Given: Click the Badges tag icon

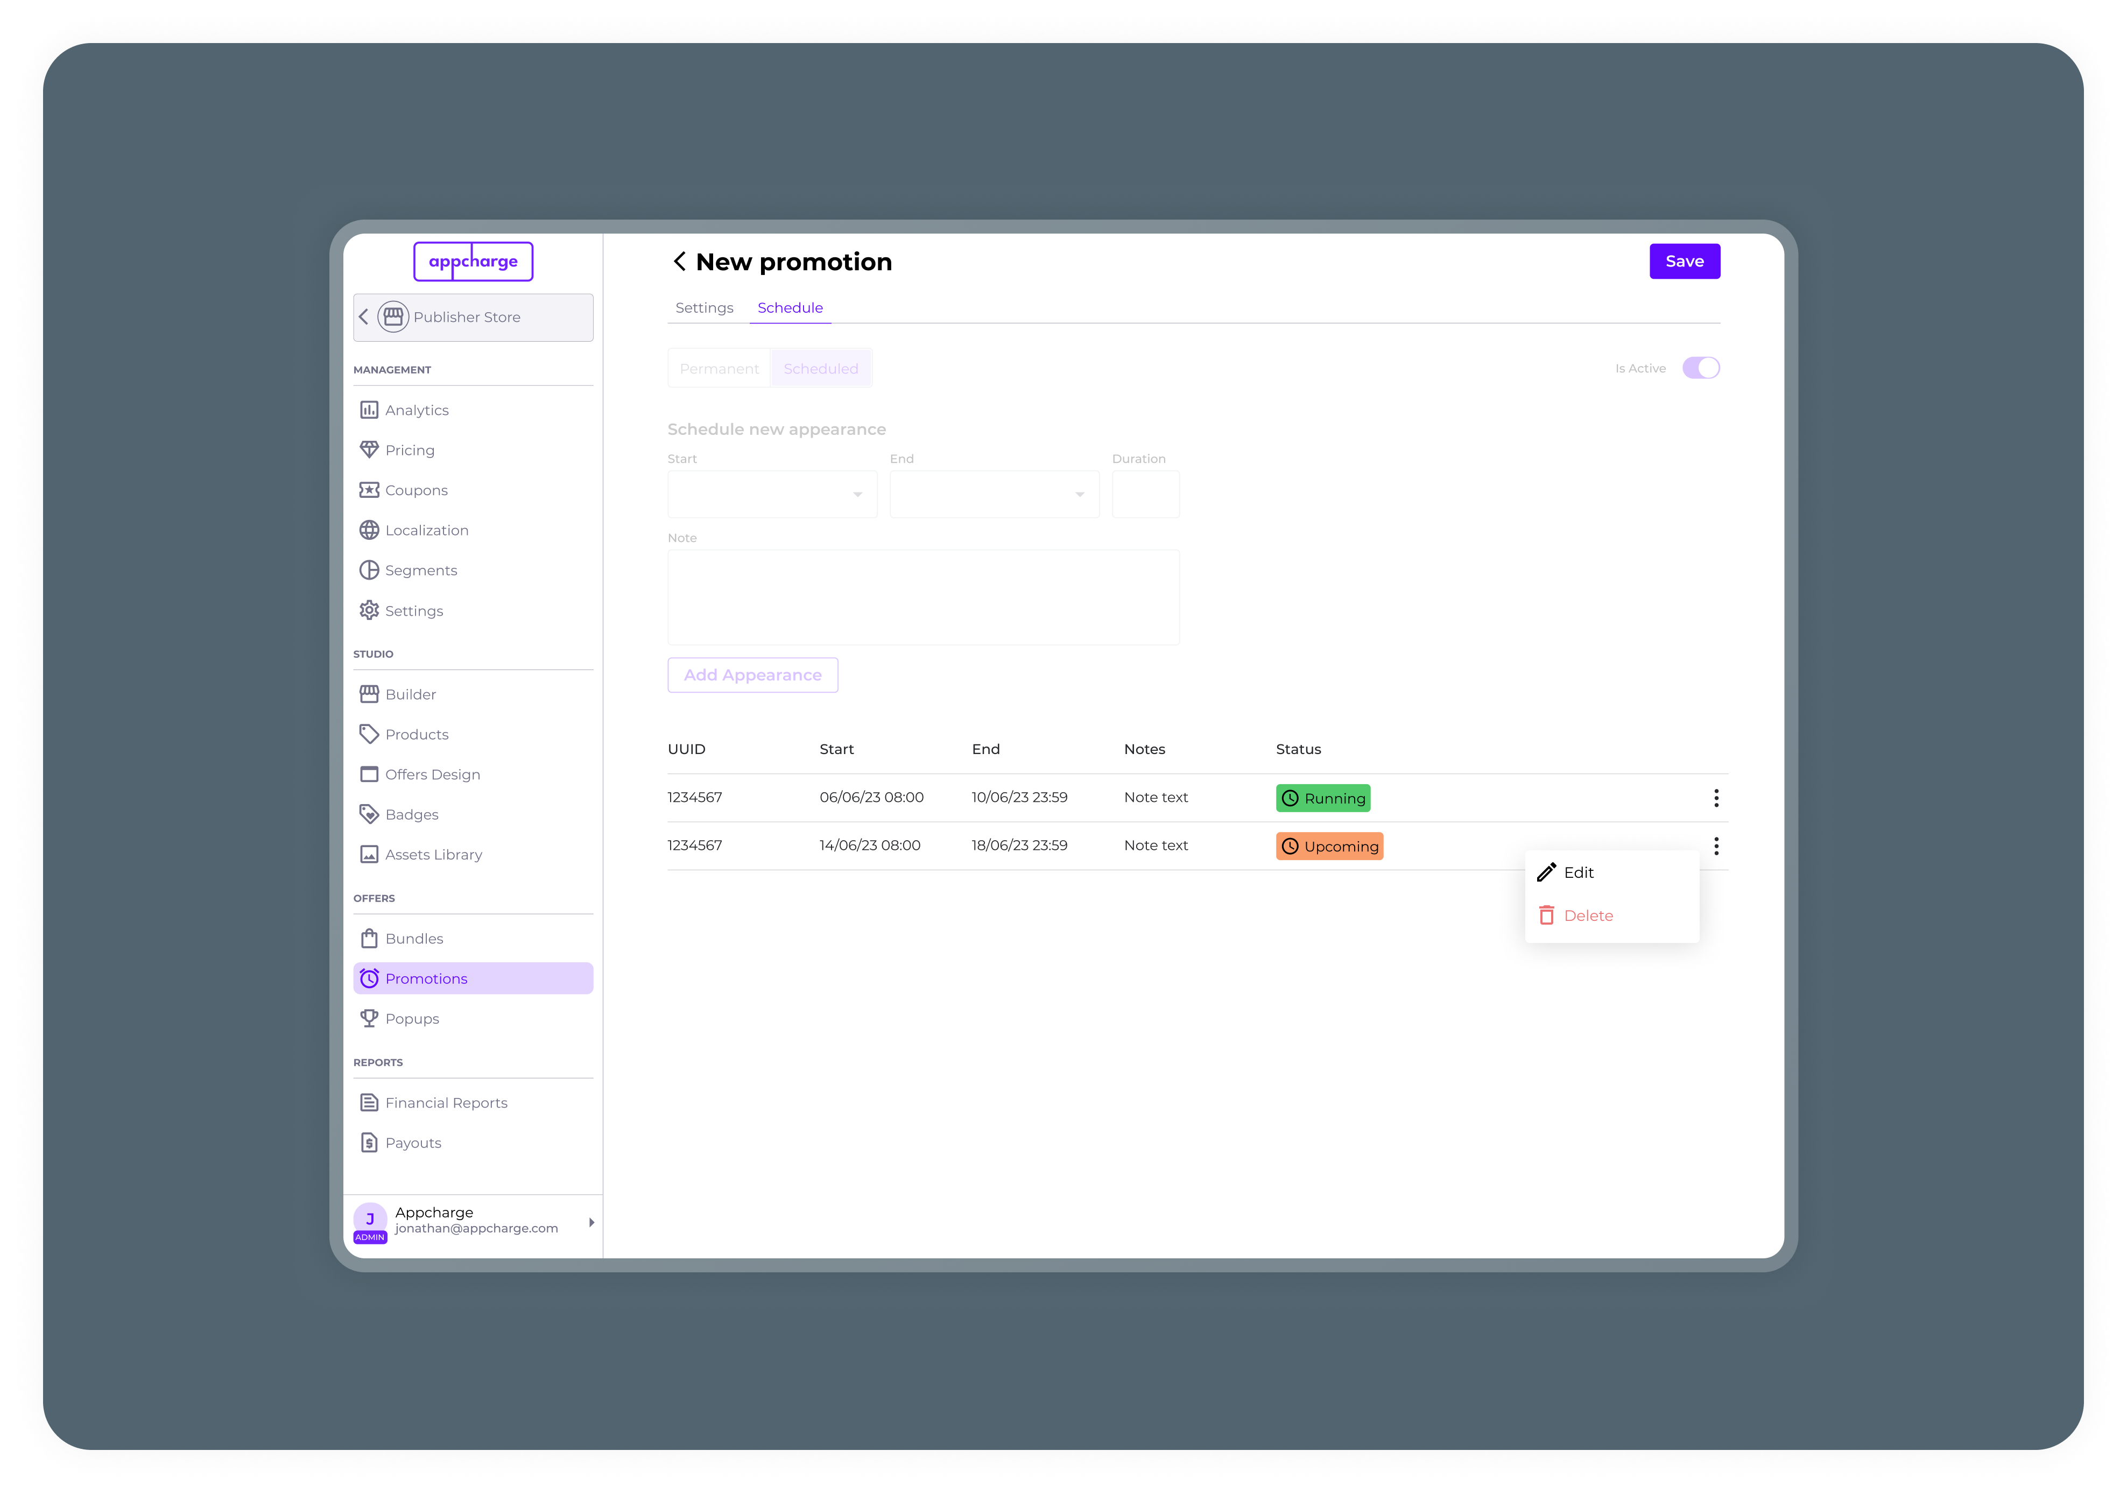Looking at the screenshot, I should pos(369,814).
